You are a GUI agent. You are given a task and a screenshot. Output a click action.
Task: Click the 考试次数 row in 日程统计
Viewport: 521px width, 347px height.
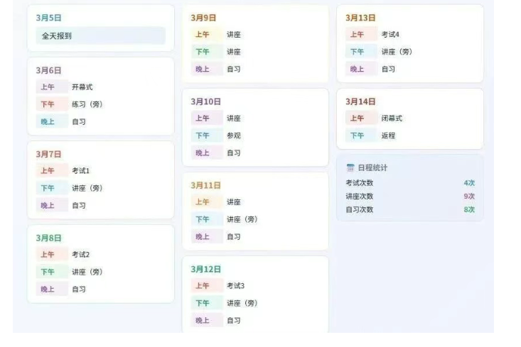tap(360, 183)
